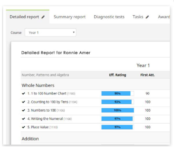This screenshot has height=150, width=174.
Task: Click the Eff. Rating column header
Action: [x=117, y=75]
